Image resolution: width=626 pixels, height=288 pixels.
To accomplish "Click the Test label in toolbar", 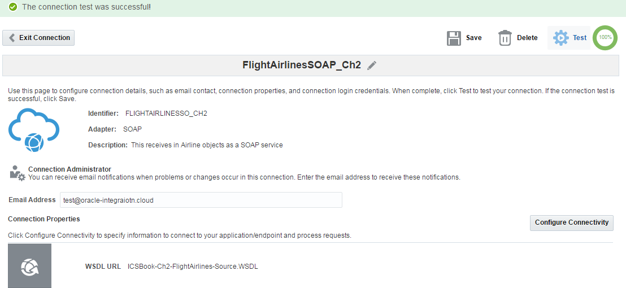I will click(580, 38).
